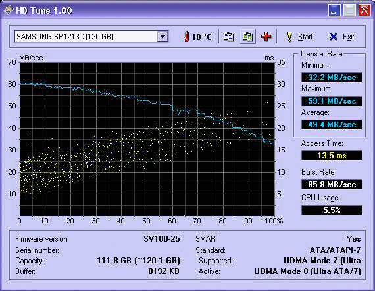Copy results to clipboard icon
This screenshot has width=375, height=291.
(x=228, y=37)
